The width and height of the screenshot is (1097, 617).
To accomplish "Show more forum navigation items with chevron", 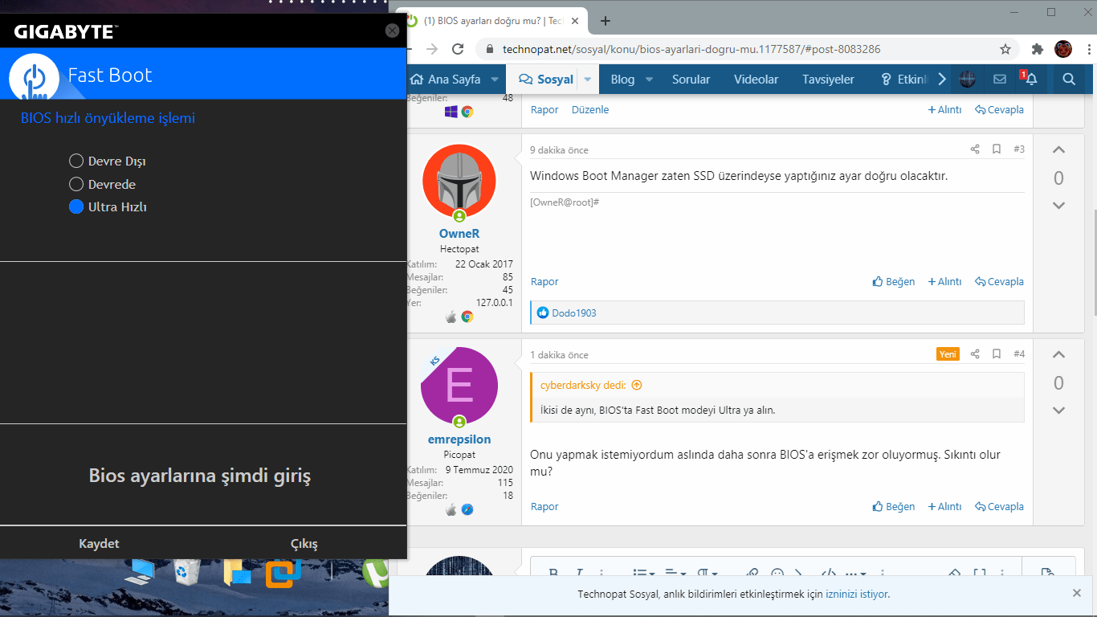I will pos(942,79).
